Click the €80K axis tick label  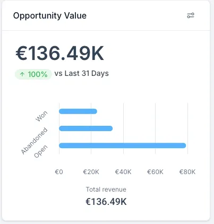(x=187, y=172)
